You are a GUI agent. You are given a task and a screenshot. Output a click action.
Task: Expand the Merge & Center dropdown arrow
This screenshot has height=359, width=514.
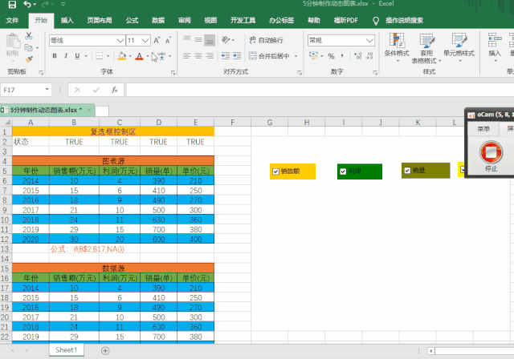(x=296, y=56)
